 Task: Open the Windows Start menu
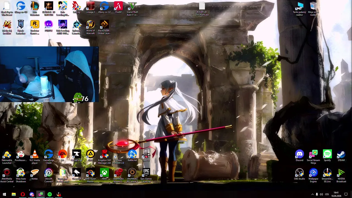4,194
